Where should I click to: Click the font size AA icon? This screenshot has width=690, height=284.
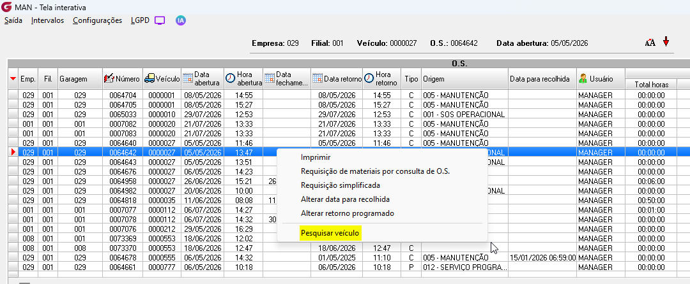pos(650,43)
